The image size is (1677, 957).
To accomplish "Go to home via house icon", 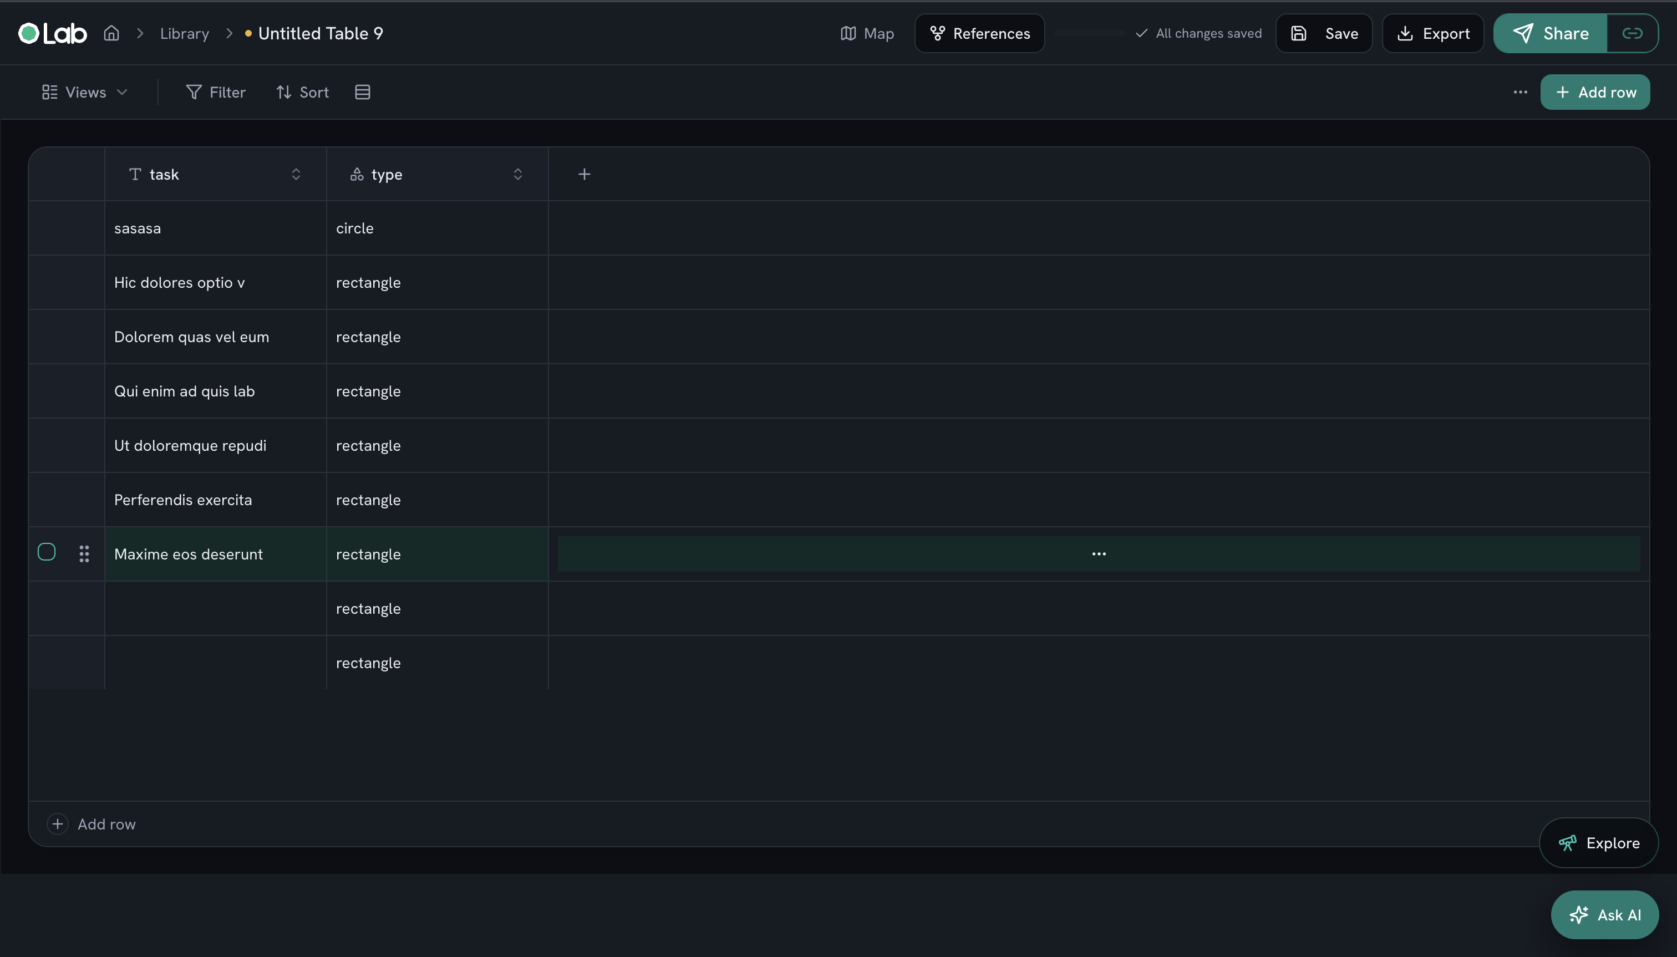I will (x=111, y=33).
